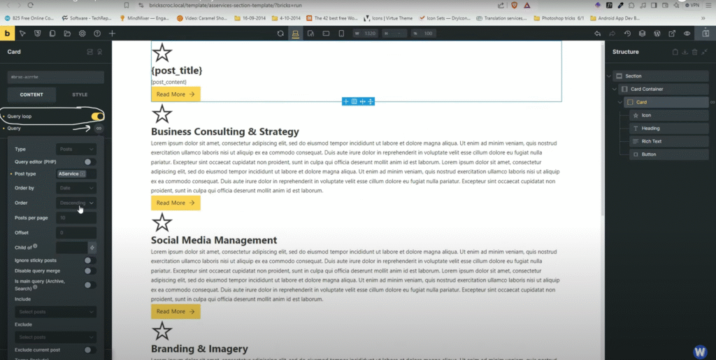Click the redo arrow icon
716x360 pixels.
(x=613, y=34)
